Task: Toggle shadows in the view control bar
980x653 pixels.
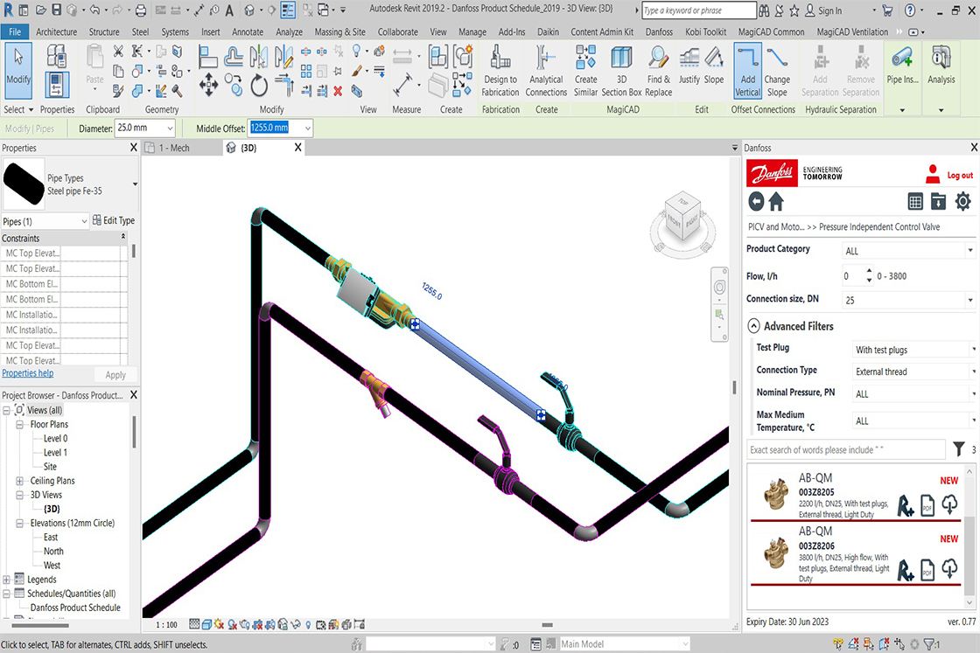Action: [230, 624]
